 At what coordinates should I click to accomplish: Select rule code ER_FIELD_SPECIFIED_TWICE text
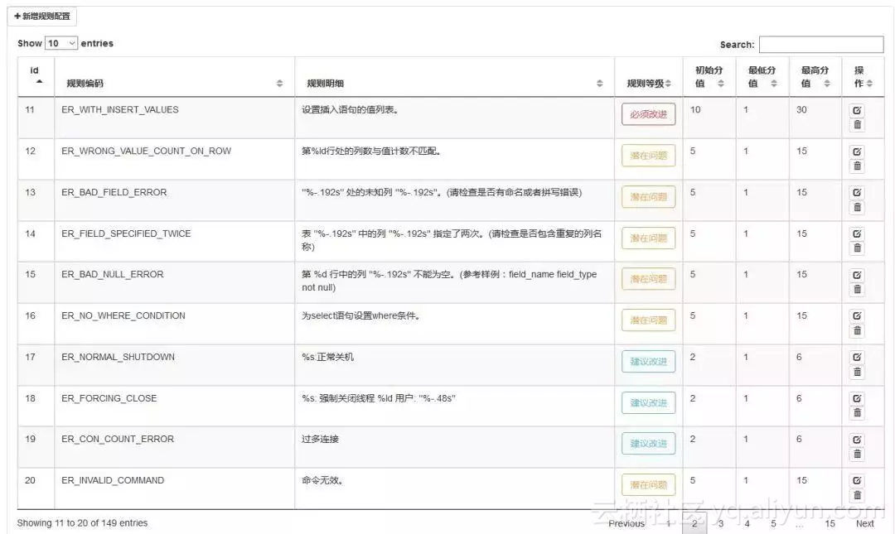[x=126, y=233]
